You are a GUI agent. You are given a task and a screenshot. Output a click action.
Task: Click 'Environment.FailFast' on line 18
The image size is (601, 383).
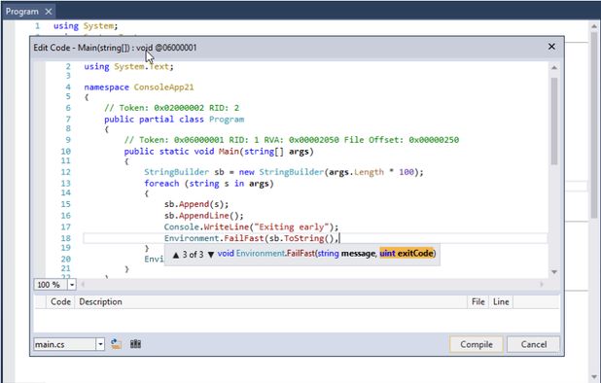pos(214,238)
